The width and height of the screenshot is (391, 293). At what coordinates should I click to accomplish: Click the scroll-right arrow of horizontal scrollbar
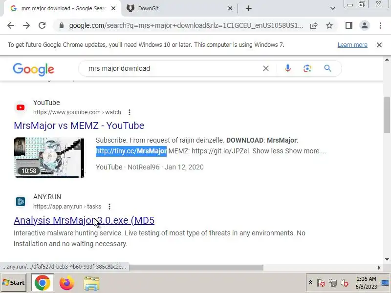[x=379, y=267]
